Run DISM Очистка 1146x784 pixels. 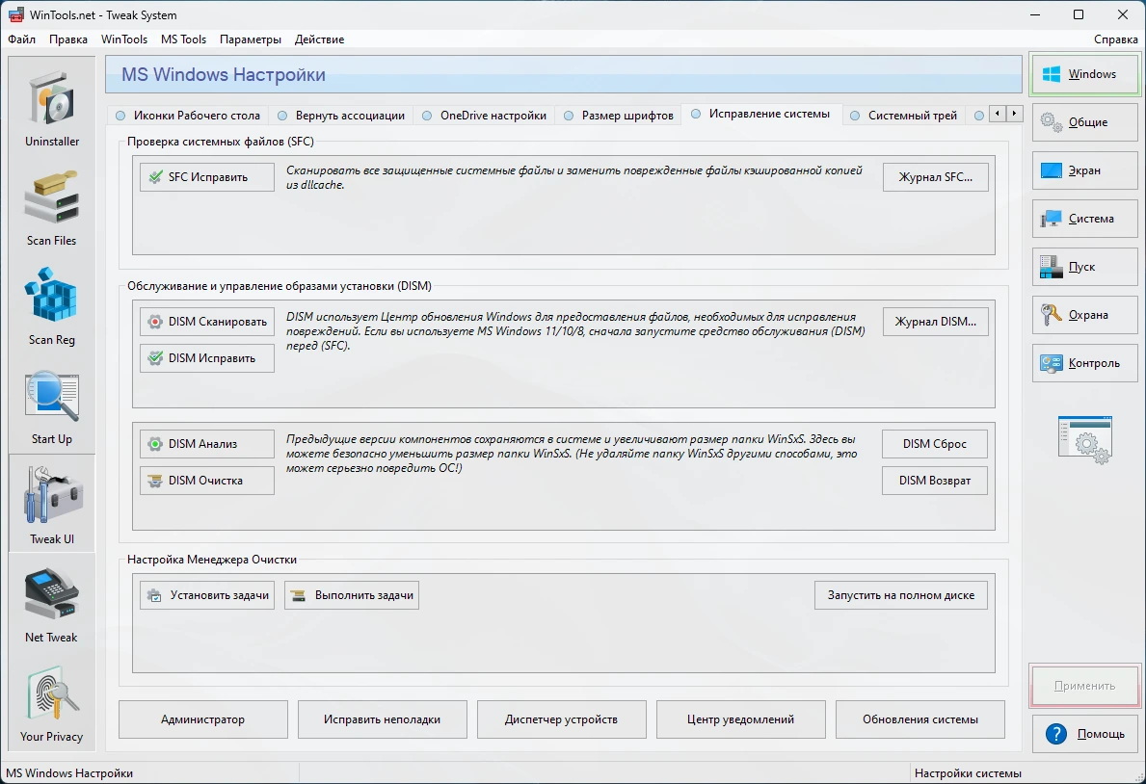pyautogui.click(x=207, y=480)
